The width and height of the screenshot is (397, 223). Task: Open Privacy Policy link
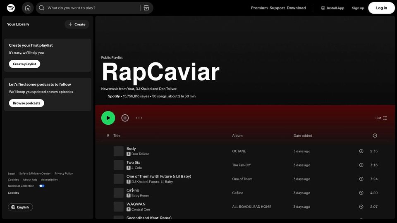pos(64,173)
